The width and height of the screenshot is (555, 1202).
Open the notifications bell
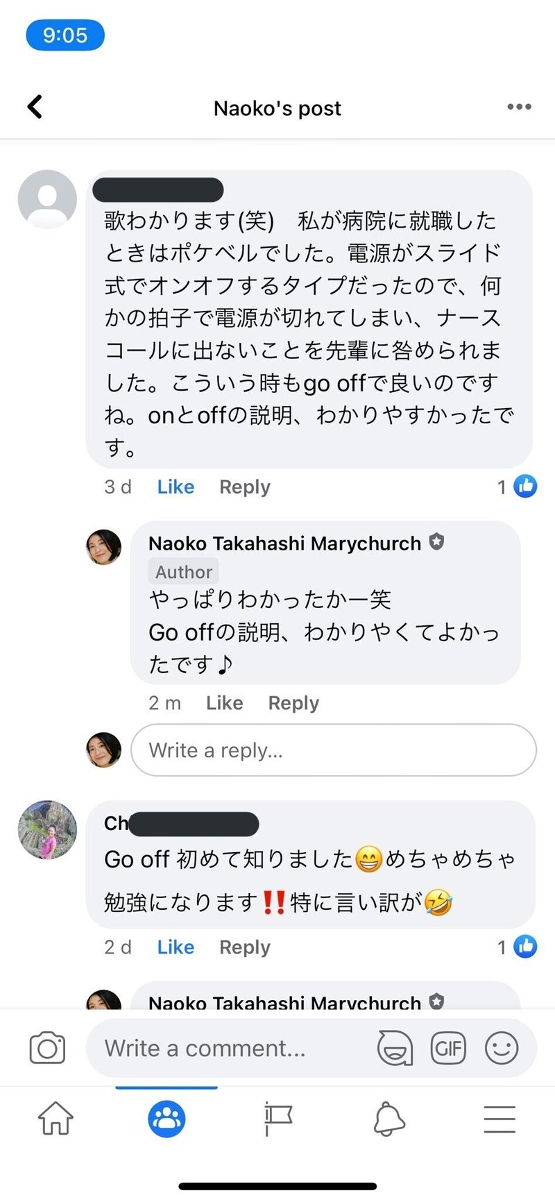[x=389, y=1119]
